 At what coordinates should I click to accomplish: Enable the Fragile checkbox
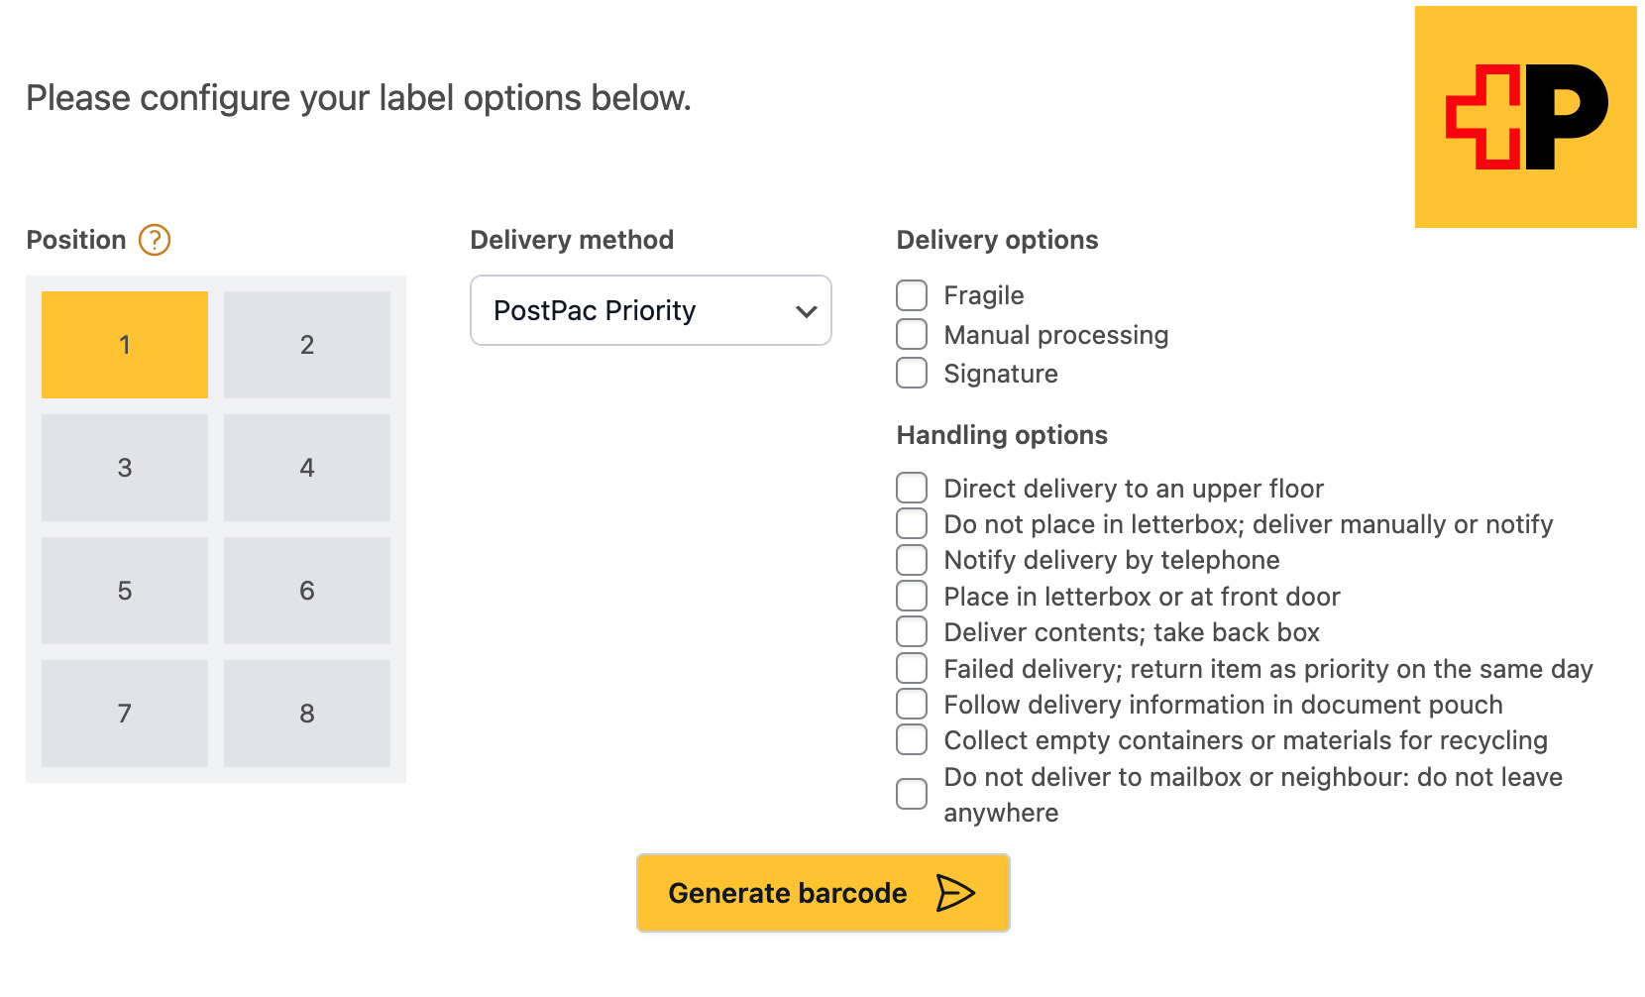click(912, 295)
